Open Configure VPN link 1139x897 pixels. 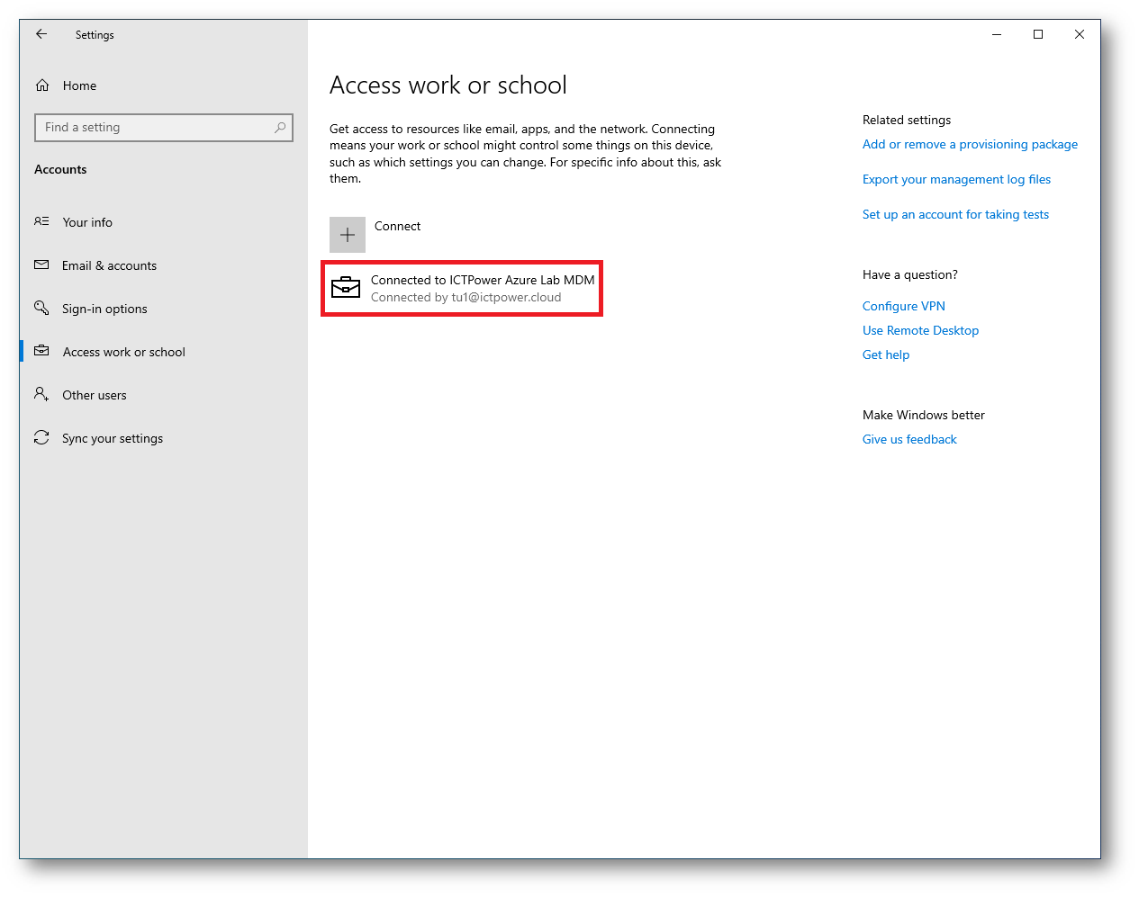coord(904,306)
